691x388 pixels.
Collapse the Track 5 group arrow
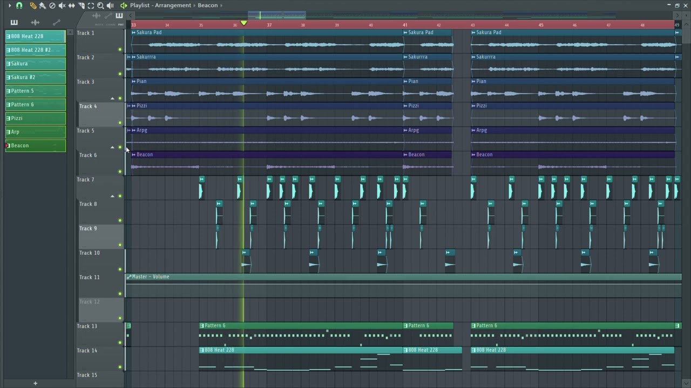coord(112,147)
